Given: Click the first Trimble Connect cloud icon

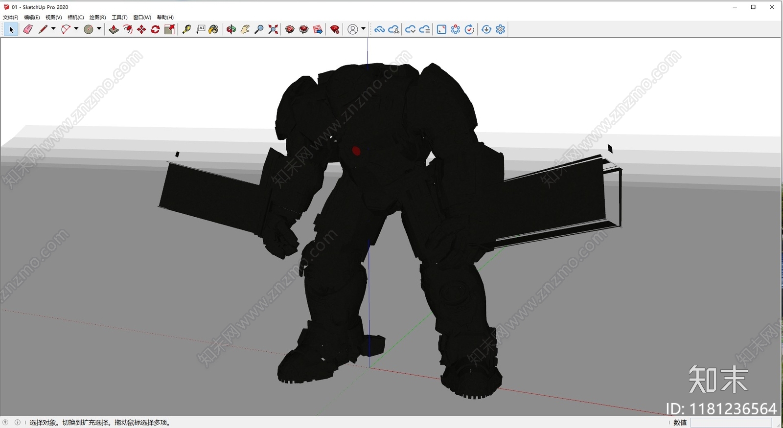Looking at the screenshot, I should [x=379, y=29].
